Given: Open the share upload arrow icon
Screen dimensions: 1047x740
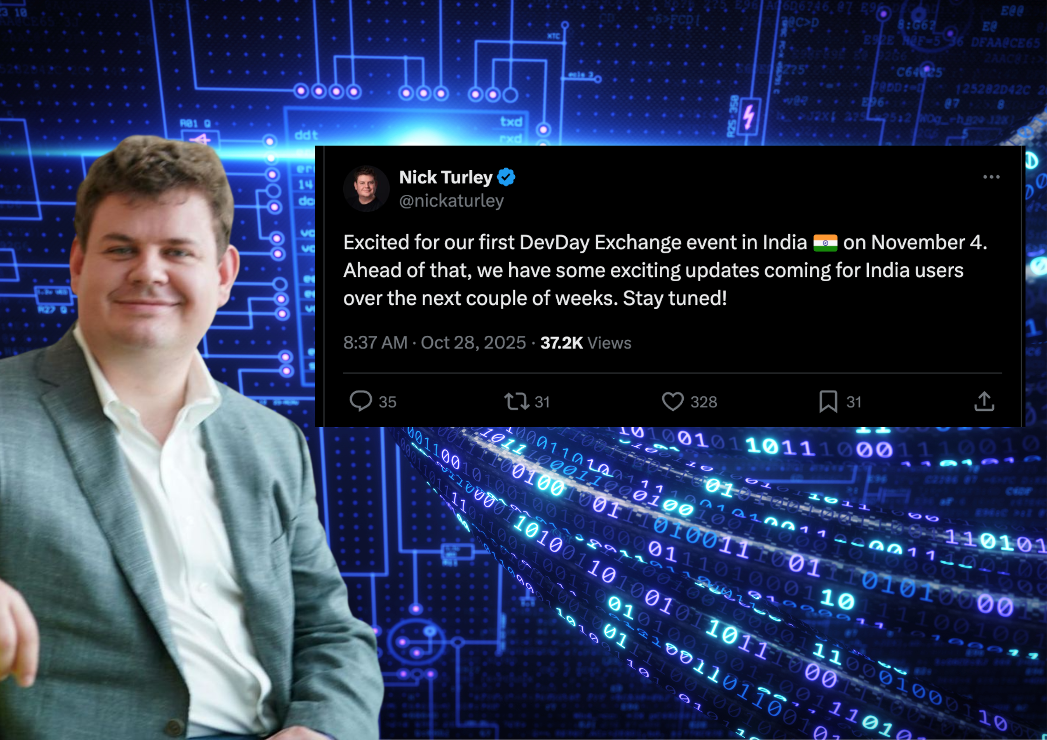Looking at the screenshot, I should point(984,401).
